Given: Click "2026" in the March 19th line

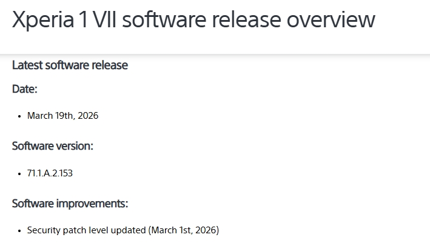Looking at the screenshot, I should point(88,115).
